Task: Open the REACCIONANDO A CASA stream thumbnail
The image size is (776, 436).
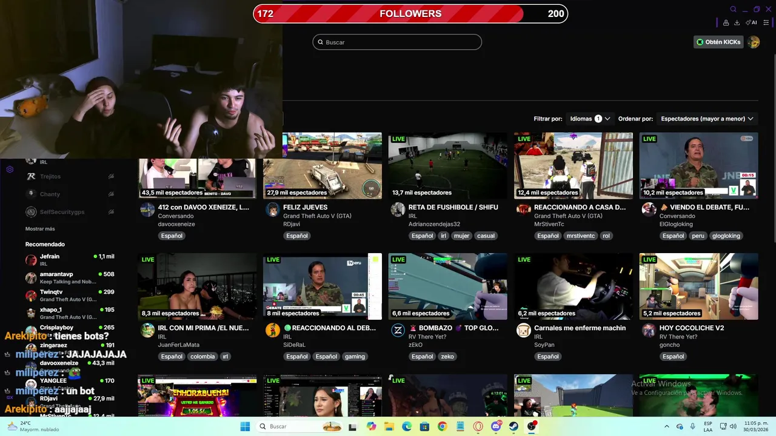Action: point(574,165)
